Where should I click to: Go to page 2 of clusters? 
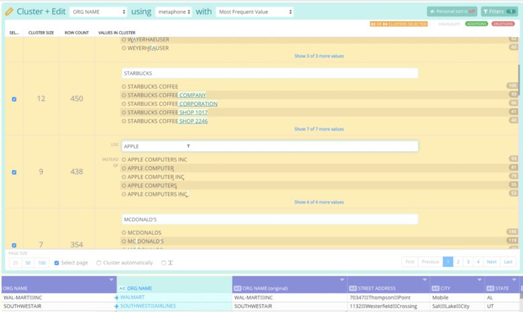pyautogui.click(x=458, y=262)
